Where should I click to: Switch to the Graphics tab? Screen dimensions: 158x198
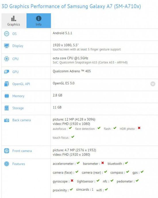(14, 20)
